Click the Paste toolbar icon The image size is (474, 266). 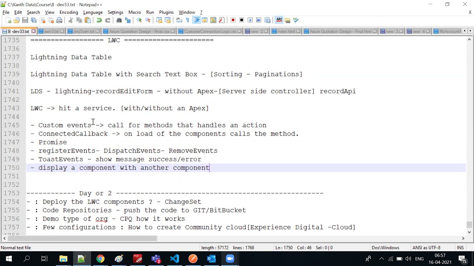[88, 20]
